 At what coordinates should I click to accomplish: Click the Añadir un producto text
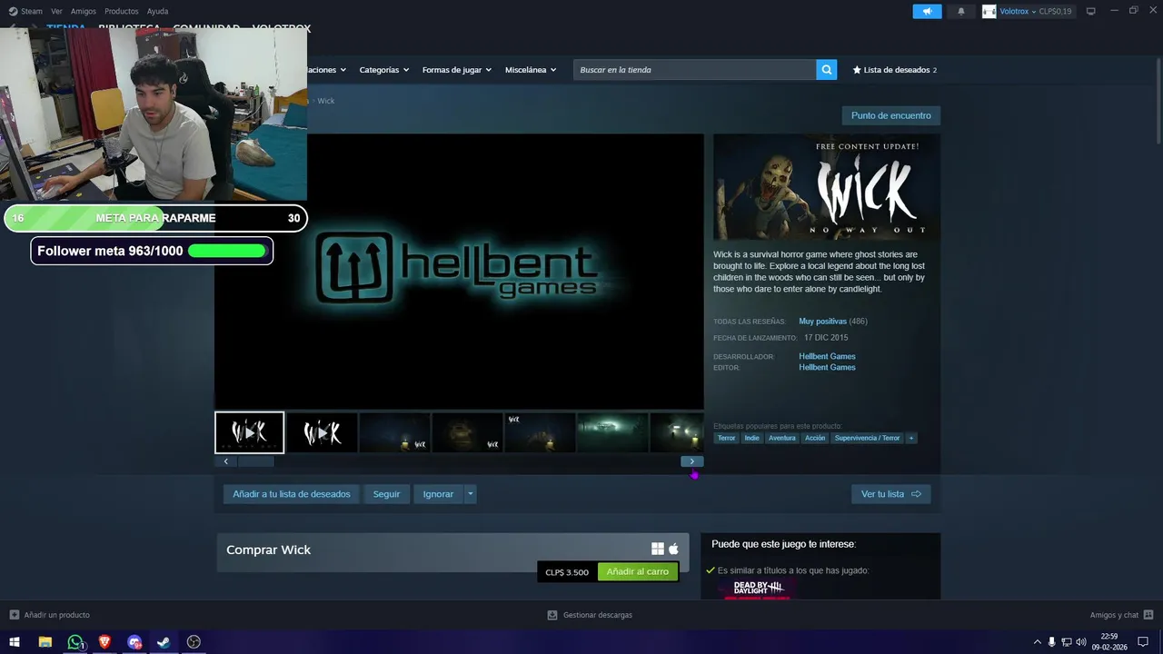pos(56,615)
